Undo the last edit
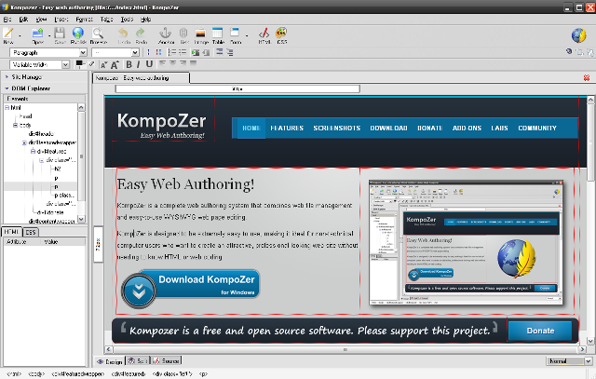The image size is (596, 379). [x=124, y=35]
